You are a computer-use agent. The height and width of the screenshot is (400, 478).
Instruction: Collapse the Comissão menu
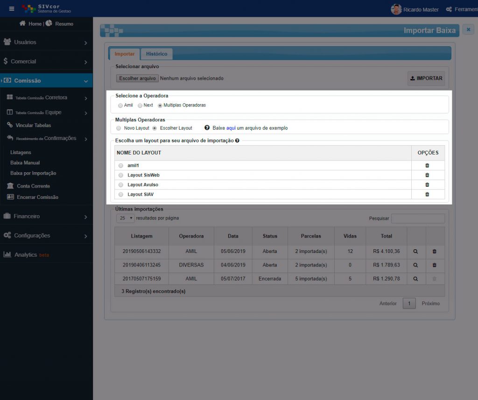pos(46,81)
